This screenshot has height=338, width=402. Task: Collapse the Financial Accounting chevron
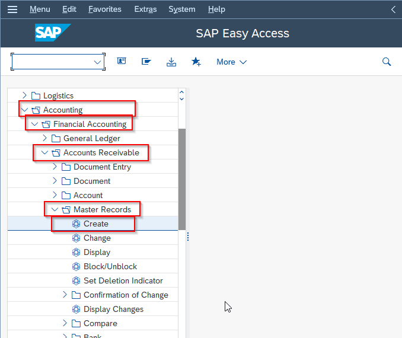click(x=34, y=125)
